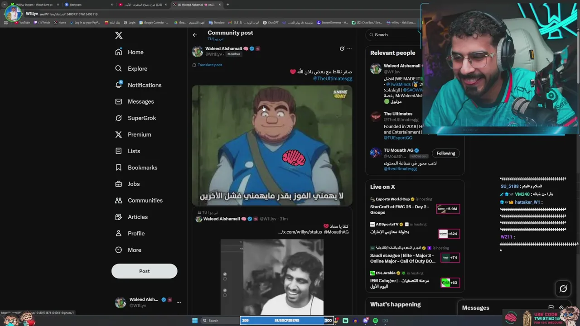Open Articles in the sidebar
The image size is (580, 326).
click(131, 217)
